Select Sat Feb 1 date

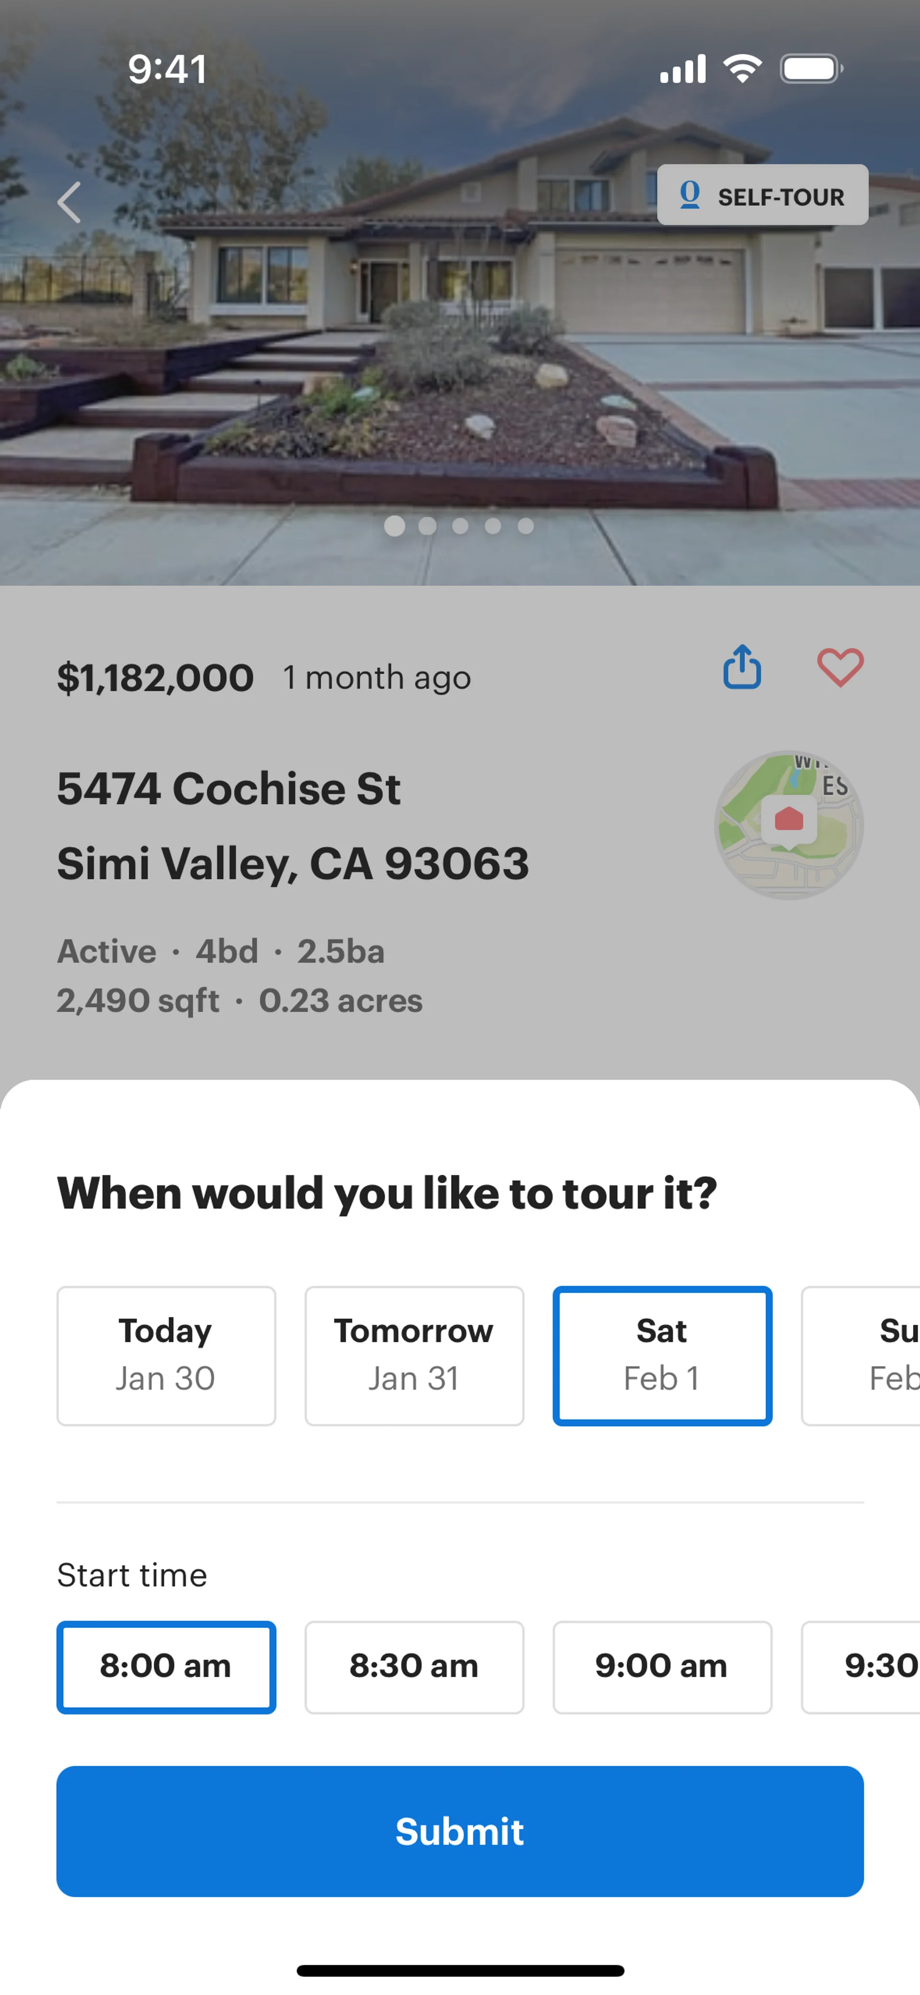pos(662,1355)
